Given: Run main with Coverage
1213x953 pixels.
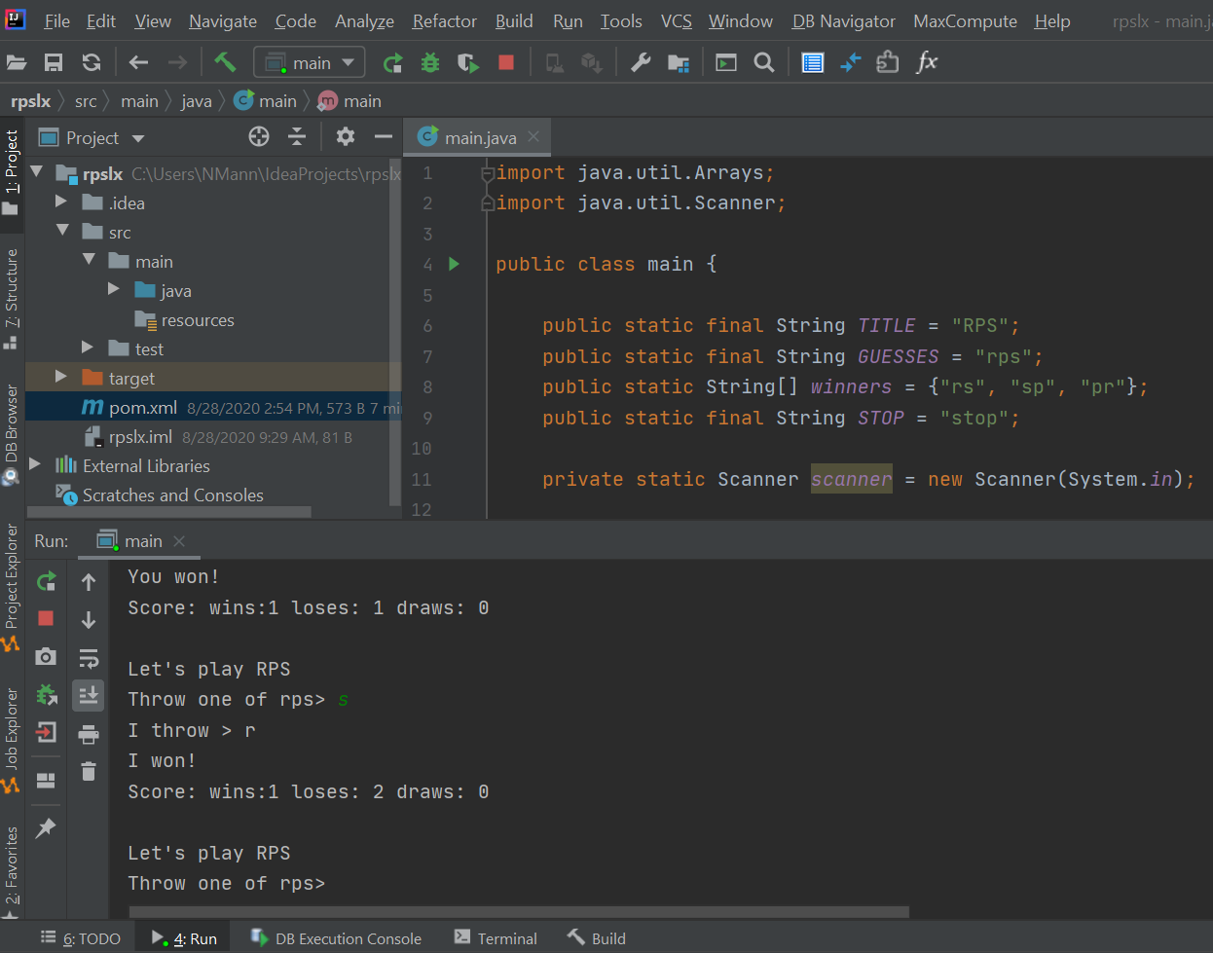Looking at the screenshot, I should point(467,61).
